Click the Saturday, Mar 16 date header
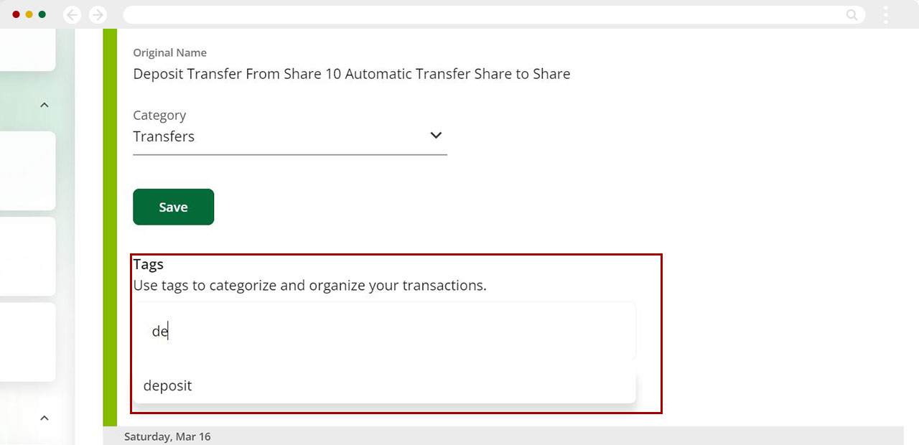The height and width of the screenshot is (445, 919). (167, 436)
